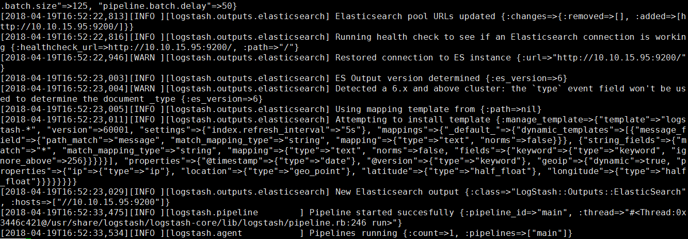
Task: Click the '[logstash.agent' logger name
Action: coord(204,233)
